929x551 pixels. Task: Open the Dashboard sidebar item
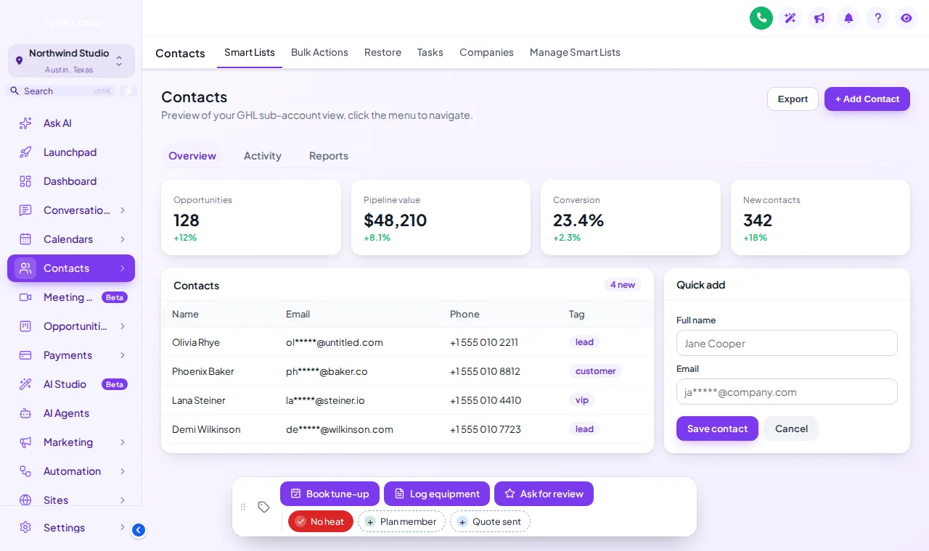tap(71, 181)
